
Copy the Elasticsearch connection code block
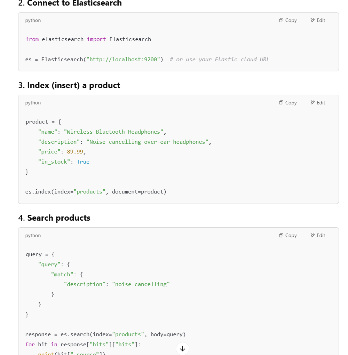288,21
